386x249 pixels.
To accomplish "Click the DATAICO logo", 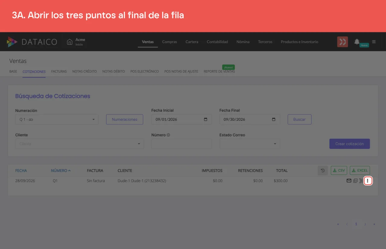I will 32,42.
